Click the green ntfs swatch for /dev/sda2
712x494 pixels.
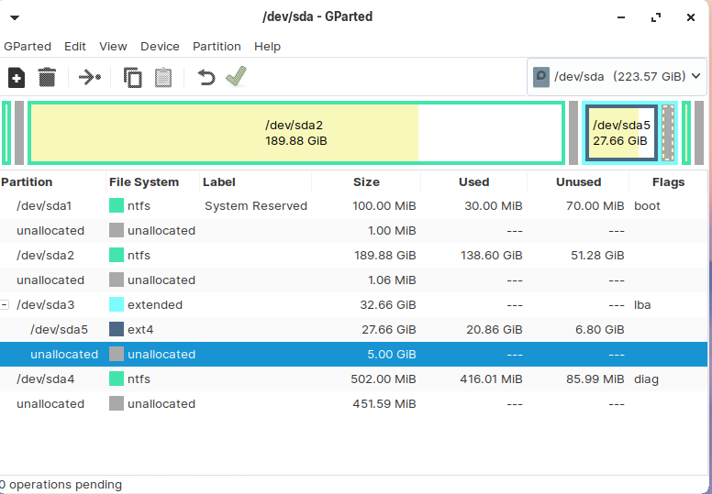pos(117,256)
